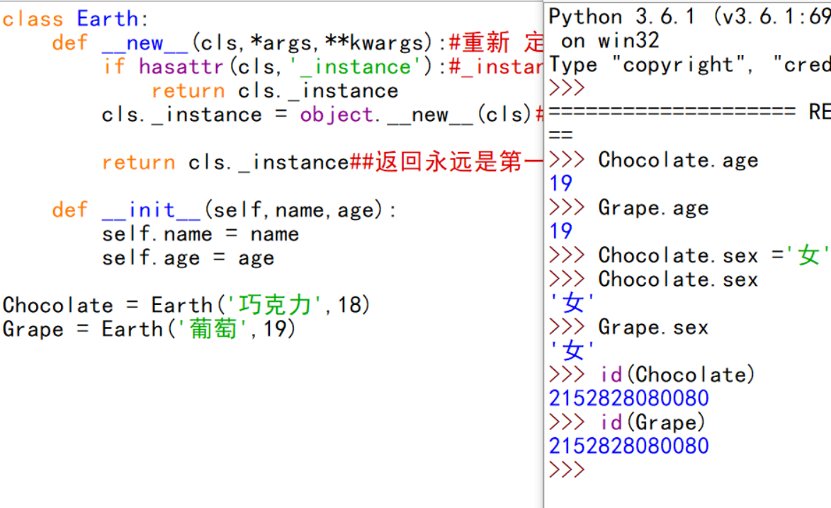Click the hasattr condition check line
Image resolution: width=831 pixels, height=508 pixels.
[x=198, y=67]
